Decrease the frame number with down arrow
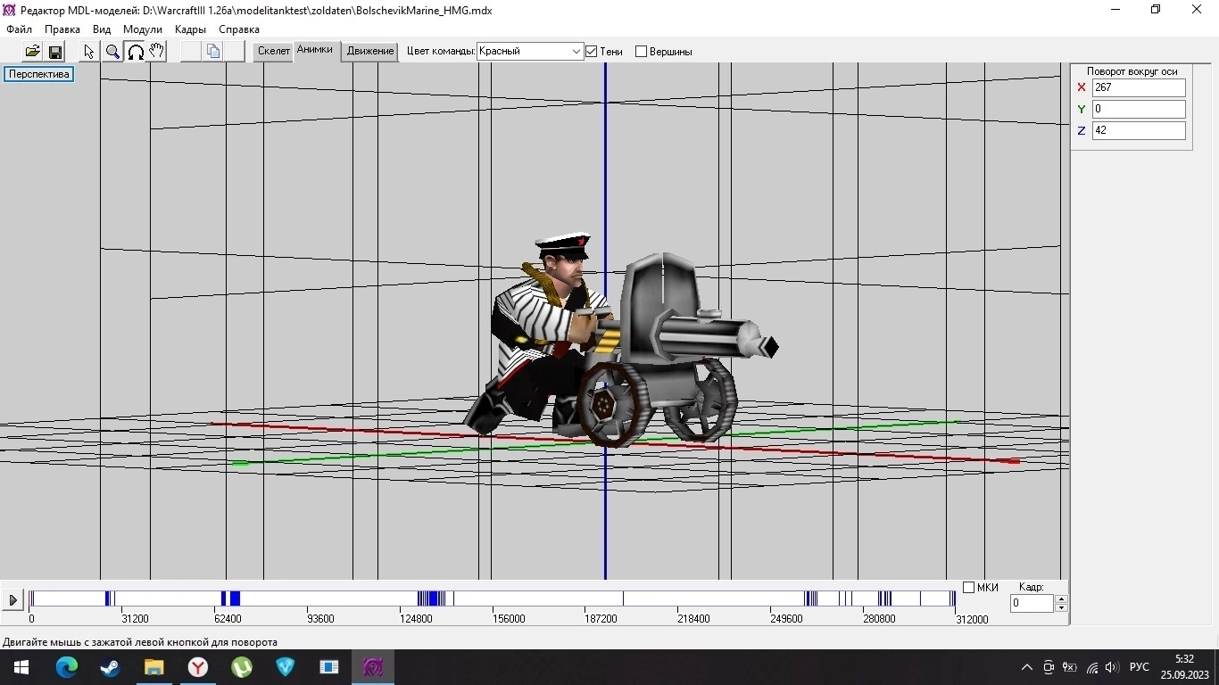The image size is (1219, 685). pos(1061,608)
